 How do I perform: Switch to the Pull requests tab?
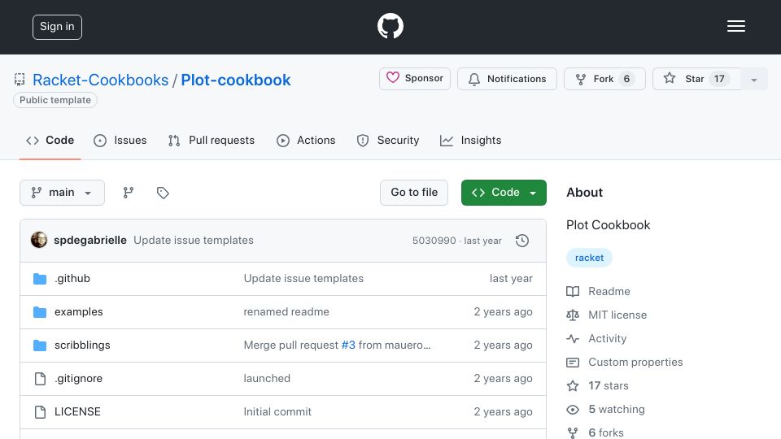coord(212,141)
